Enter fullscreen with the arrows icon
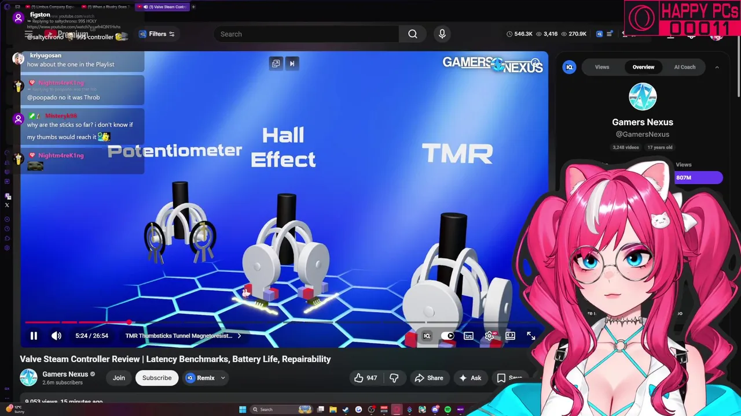The image size is (741, 416). 531,336
